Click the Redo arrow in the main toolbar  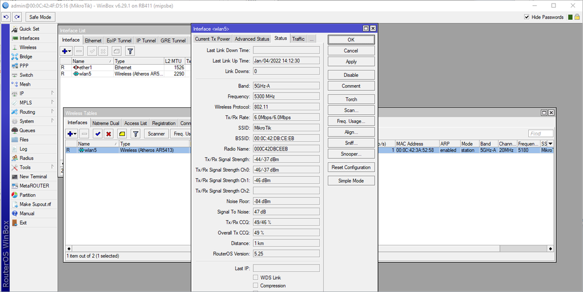pyautogui.click(x=17, y=17)
